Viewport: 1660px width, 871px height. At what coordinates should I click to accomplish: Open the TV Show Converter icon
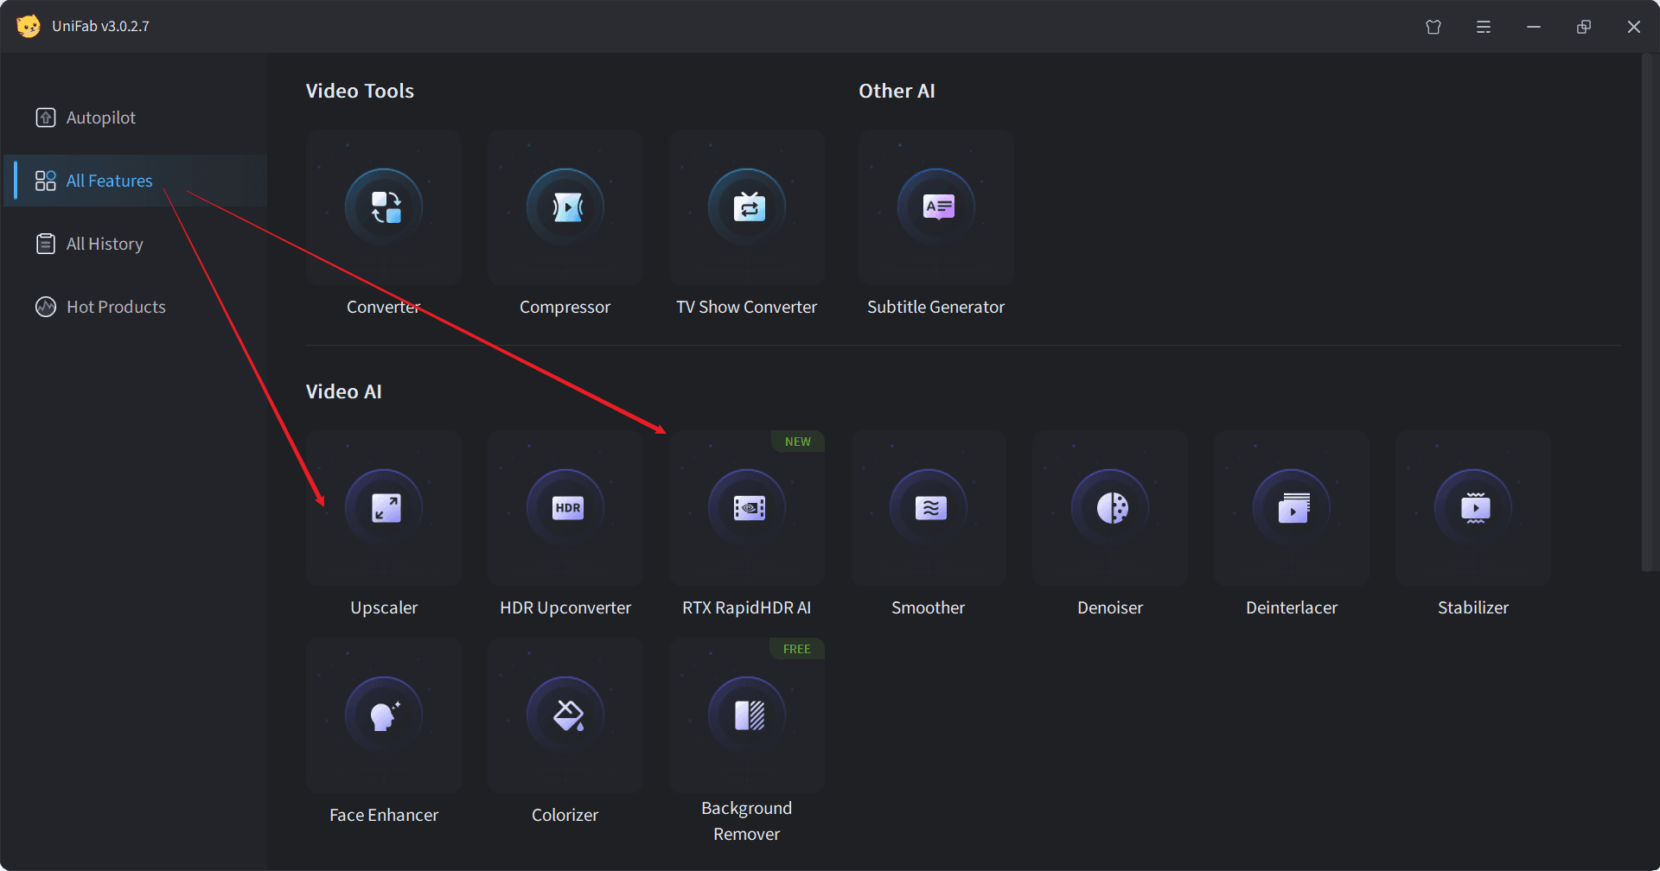(747, 207)
